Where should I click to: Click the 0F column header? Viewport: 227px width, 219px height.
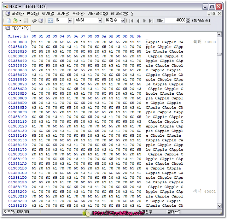(139, 36)
